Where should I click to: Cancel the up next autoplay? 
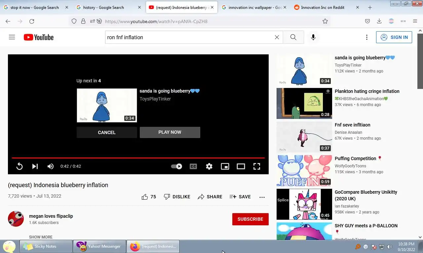[107, 132]
